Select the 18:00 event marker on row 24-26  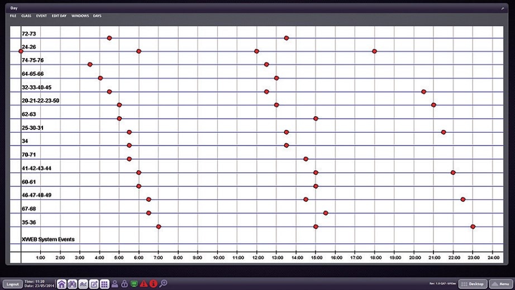374,51
